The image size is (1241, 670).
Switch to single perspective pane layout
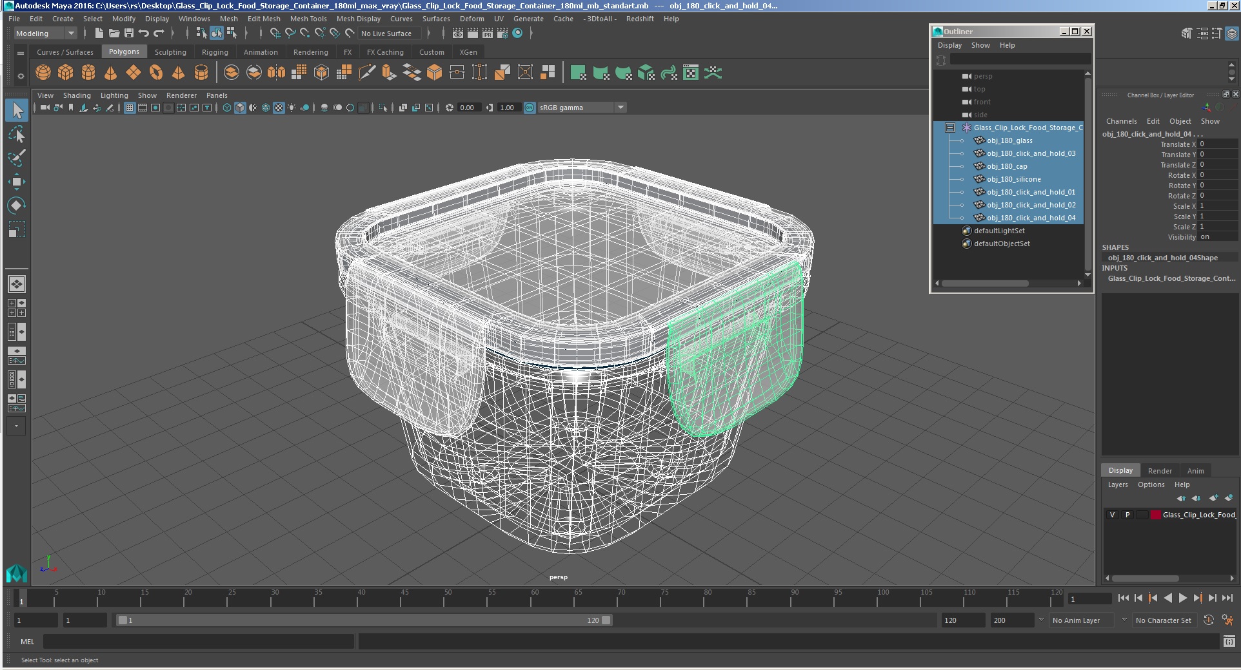[17, 284]
